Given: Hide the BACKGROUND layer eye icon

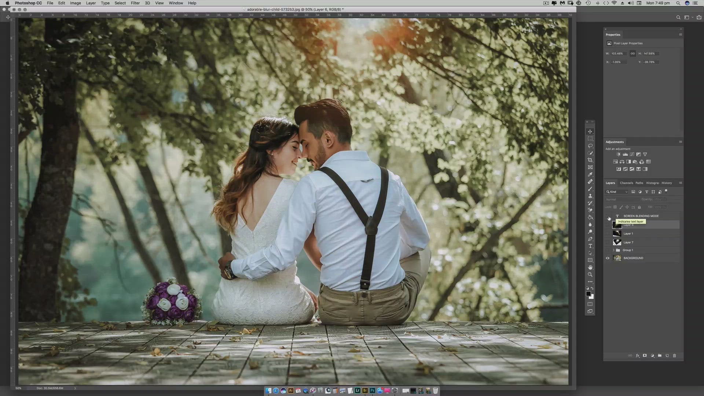Looking at the screenshot, I should click(608, 258).
